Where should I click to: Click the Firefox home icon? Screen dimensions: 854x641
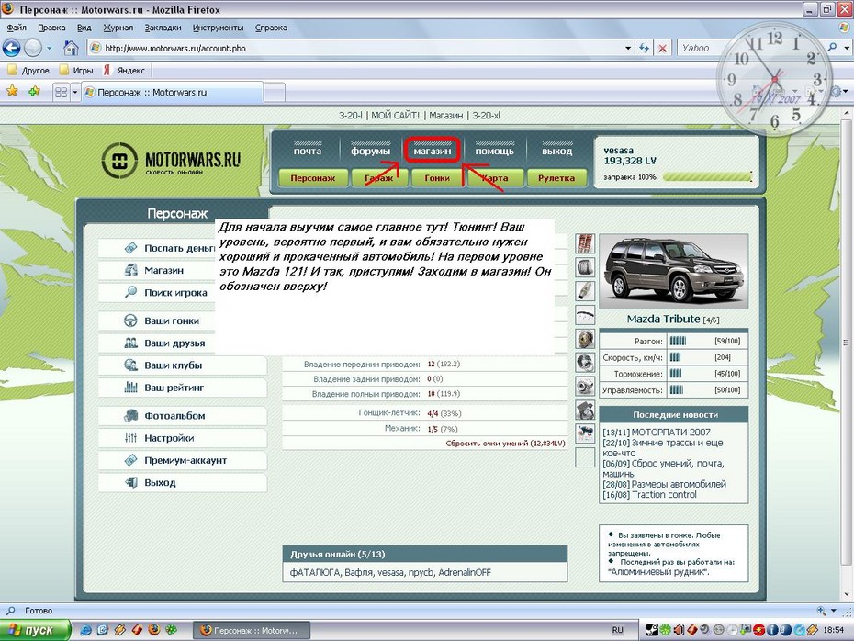click(x=71, y=48)
